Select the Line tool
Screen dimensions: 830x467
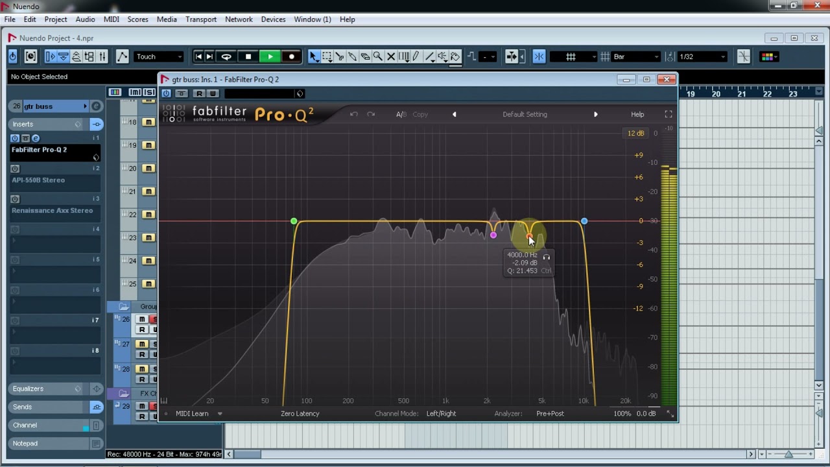tap(429, 56)
